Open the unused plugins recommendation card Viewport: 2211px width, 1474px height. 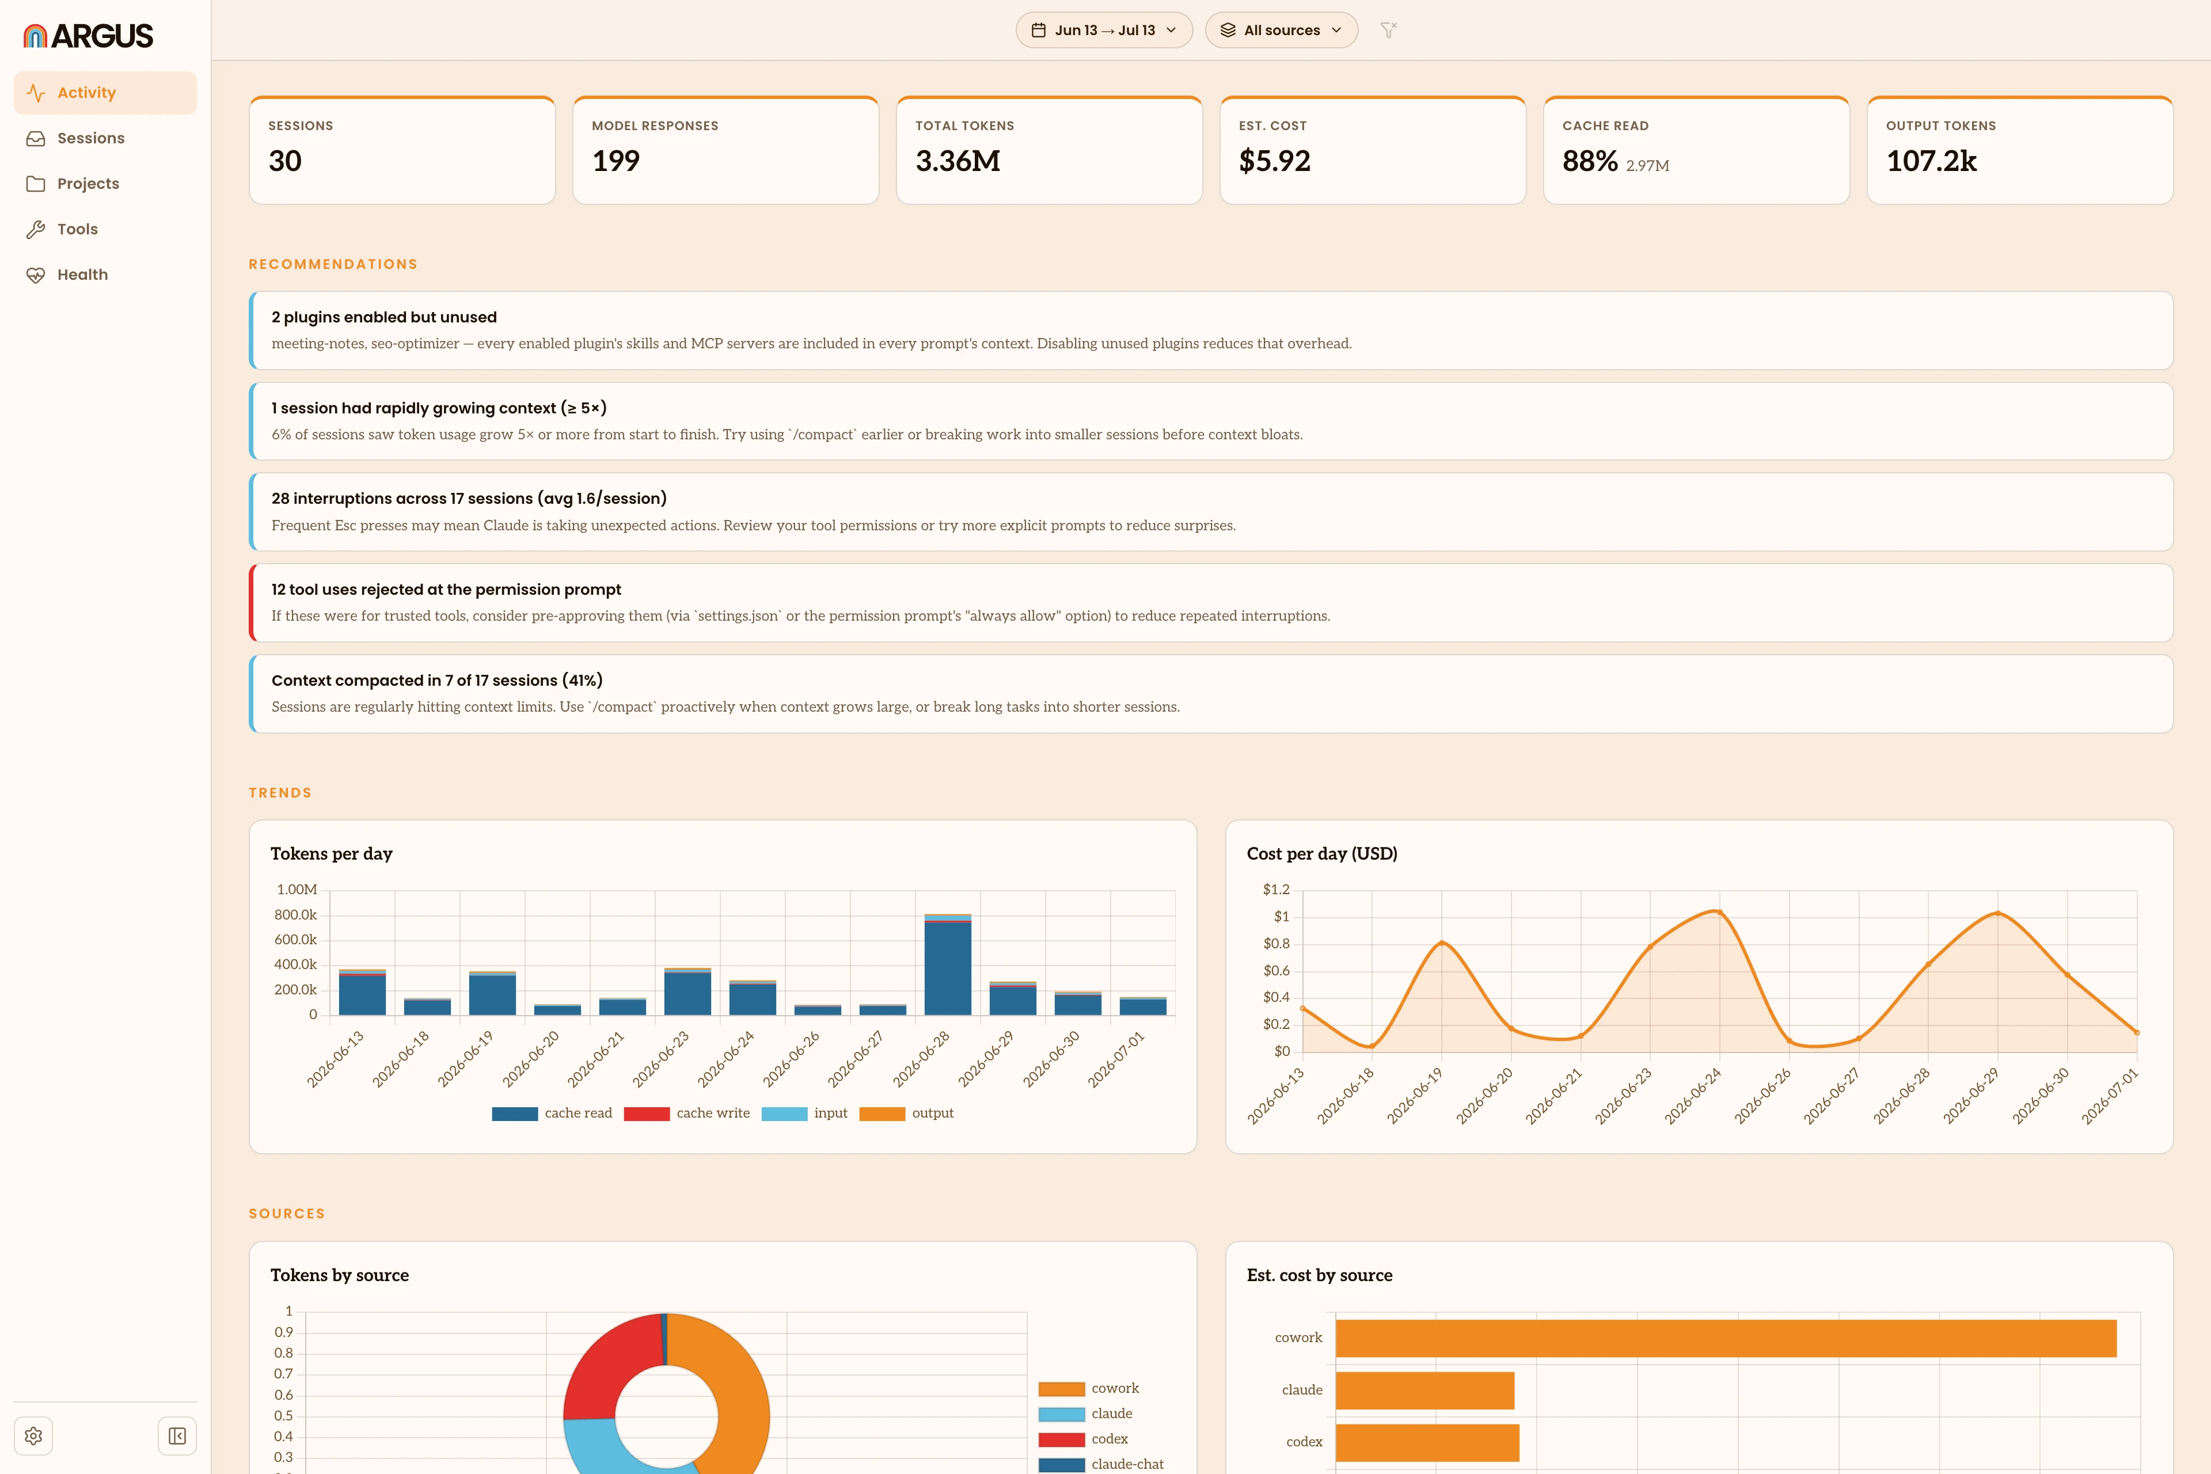(1211, 330)
